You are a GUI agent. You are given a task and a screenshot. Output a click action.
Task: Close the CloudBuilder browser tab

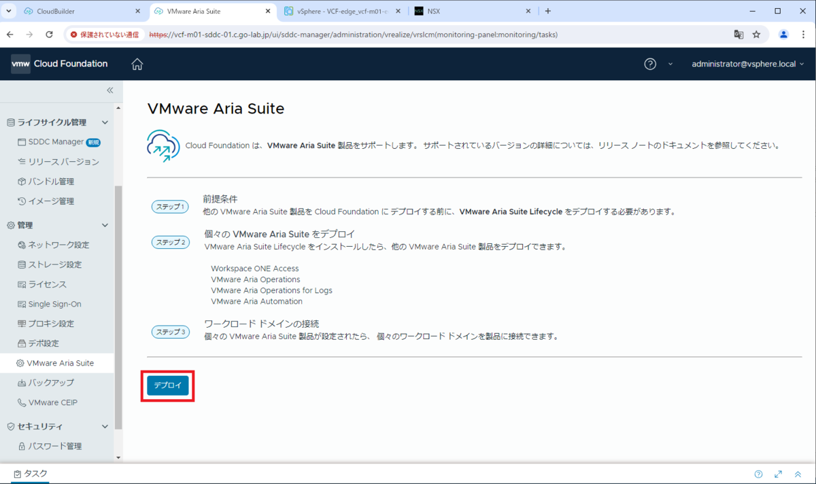click(137, 11)
